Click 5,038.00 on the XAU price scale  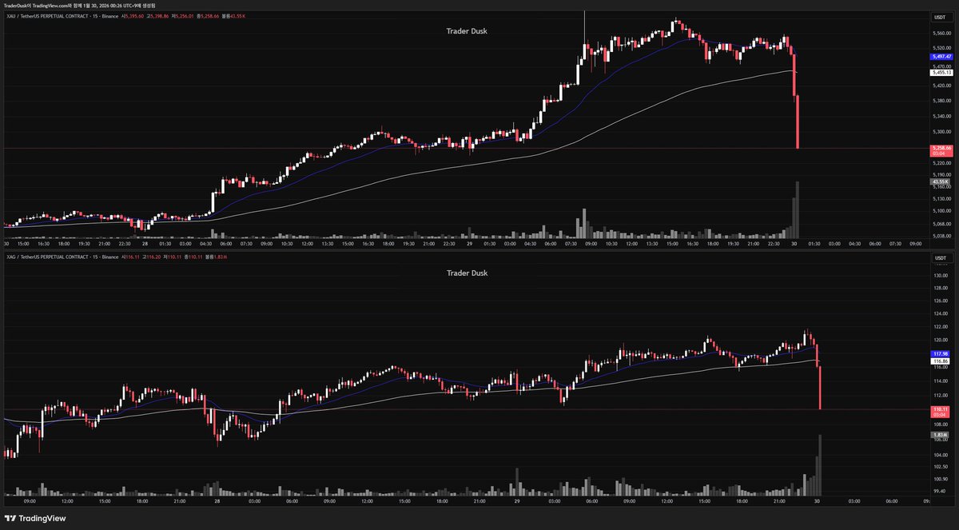(941, 236)
